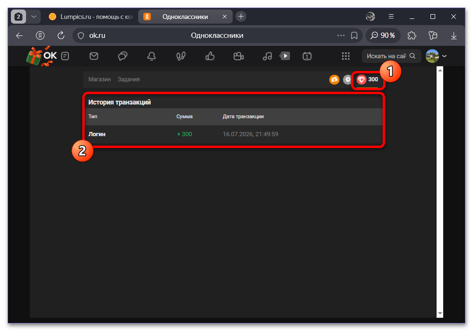Go back with the browser back arrow

(x=19, y=35)
